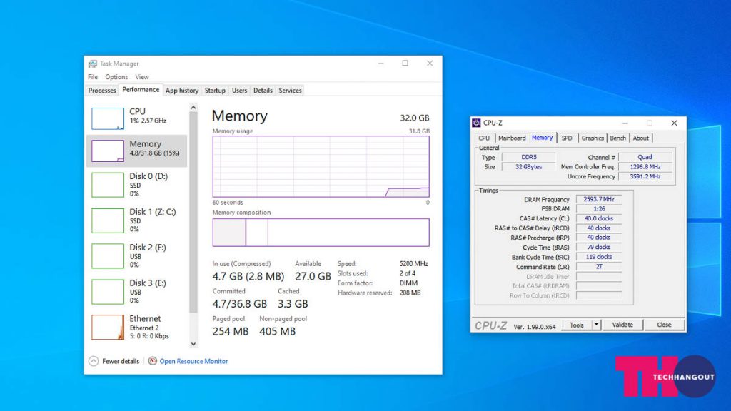The width and height of the screenshot is (731, 411).
Task: Click the performance sidebar scrollbar thumb
Action: [x=193, y=213]
